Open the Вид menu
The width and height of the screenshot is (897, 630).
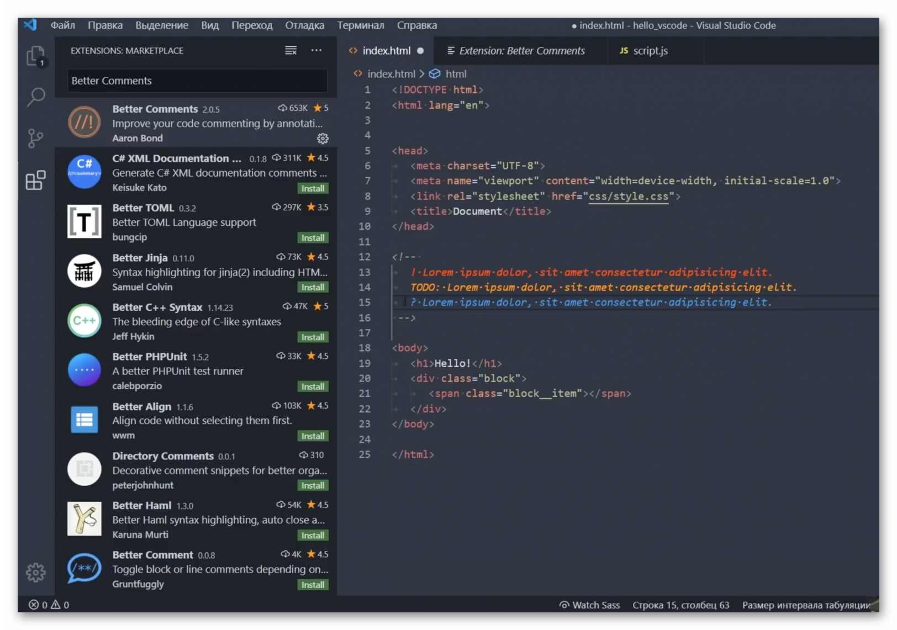(x=210, y=25)
